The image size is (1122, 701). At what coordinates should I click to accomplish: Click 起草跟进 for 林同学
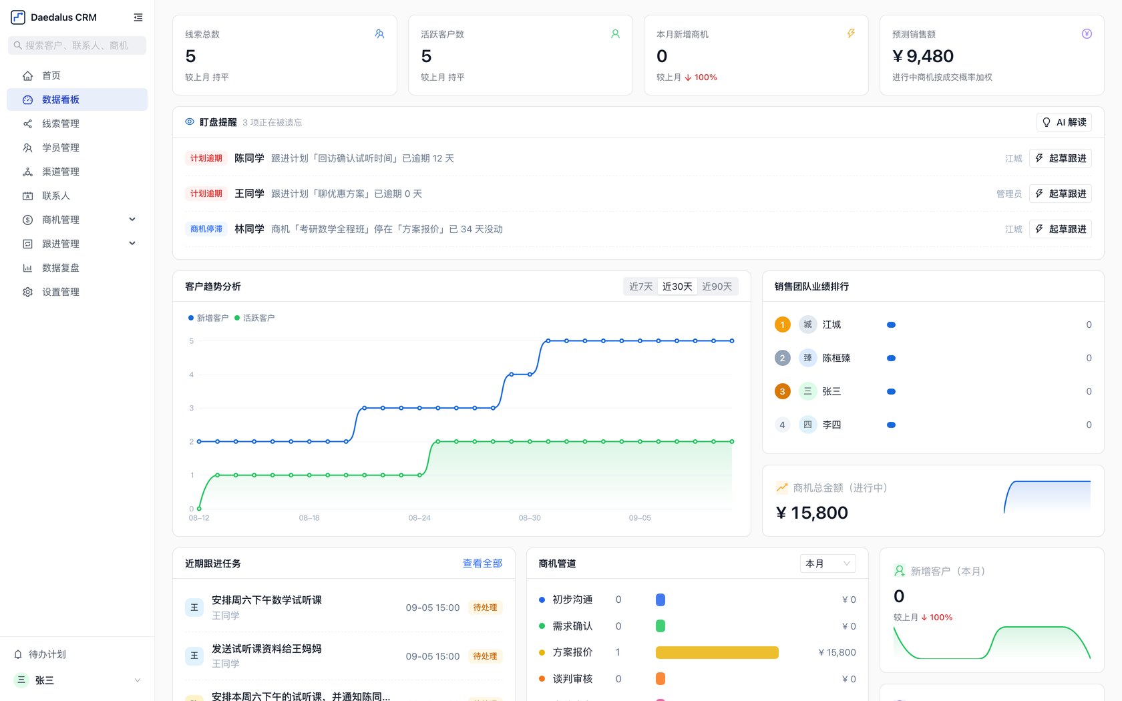[1061, 229]
